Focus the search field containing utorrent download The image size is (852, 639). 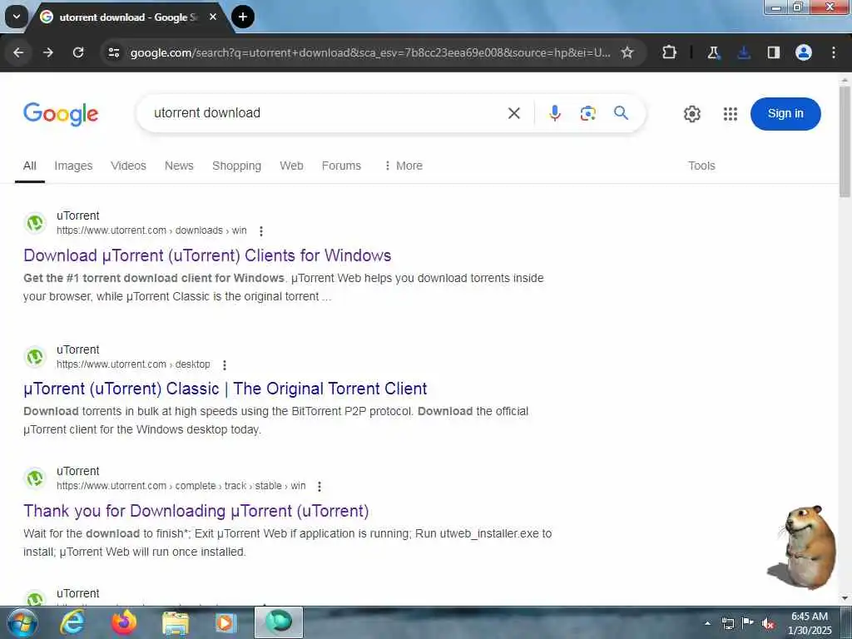[326, 113]
